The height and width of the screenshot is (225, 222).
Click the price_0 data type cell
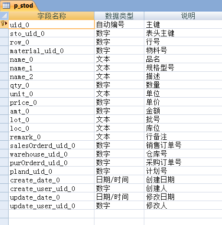tap(119, 102)
